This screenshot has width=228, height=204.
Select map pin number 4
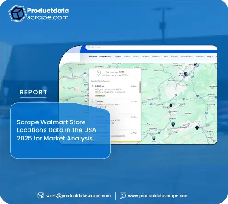[171, 105]
